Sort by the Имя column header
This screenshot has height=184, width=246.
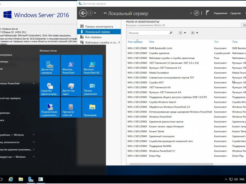click(x=152, y=42)
